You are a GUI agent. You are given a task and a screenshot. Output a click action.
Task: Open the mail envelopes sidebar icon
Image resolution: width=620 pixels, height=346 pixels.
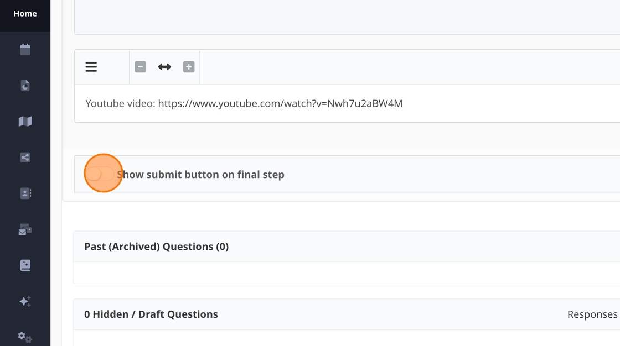pyautogui.click(x=25, y=230)
